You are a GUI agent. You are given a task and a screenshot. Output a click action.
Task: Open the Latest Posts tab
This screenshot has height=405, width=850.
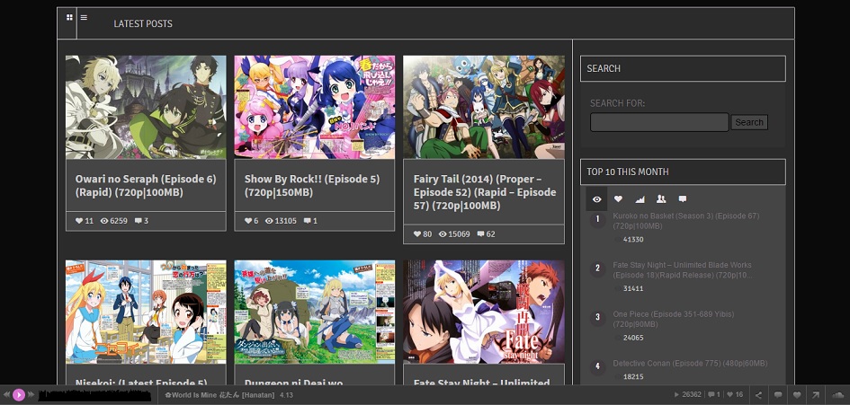point(143,24)
